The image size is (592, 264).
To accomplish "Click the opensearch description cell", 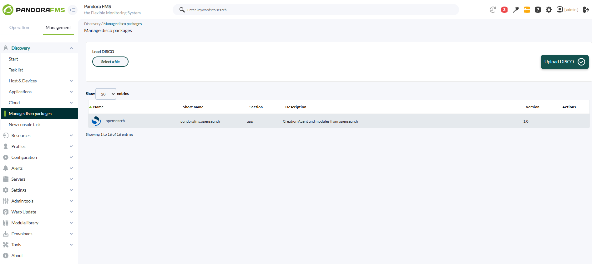I will point(320,121).
